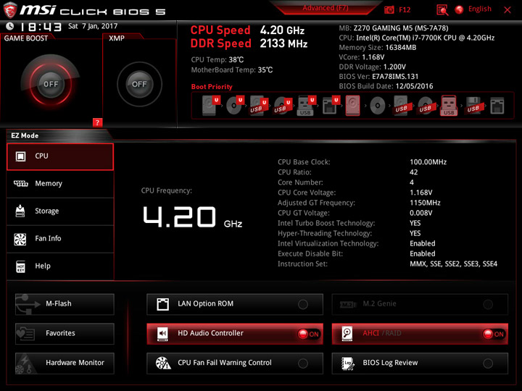Image resolution: width=522 pixels, height=391 pixels.
Task: Click the BIOS Log Review document icon
Action: [348, 363]
